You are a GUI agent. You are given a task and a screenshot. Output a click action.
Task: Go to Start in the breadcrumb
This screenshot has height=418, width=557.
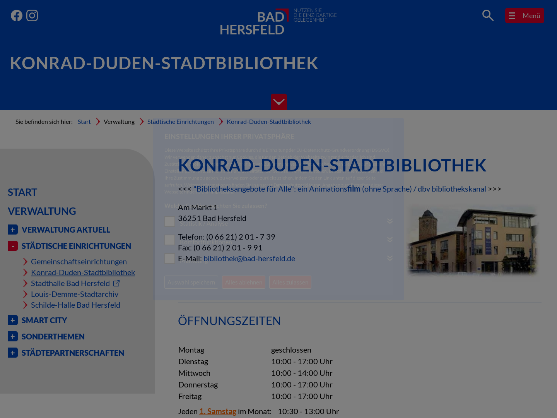tap(84, 122)
